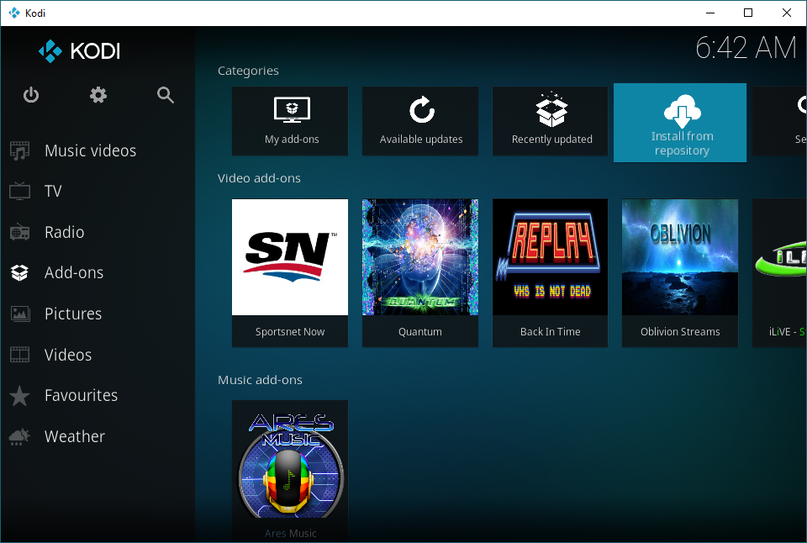Launch the iLiVE add-on thumbnail

[779, 273]
